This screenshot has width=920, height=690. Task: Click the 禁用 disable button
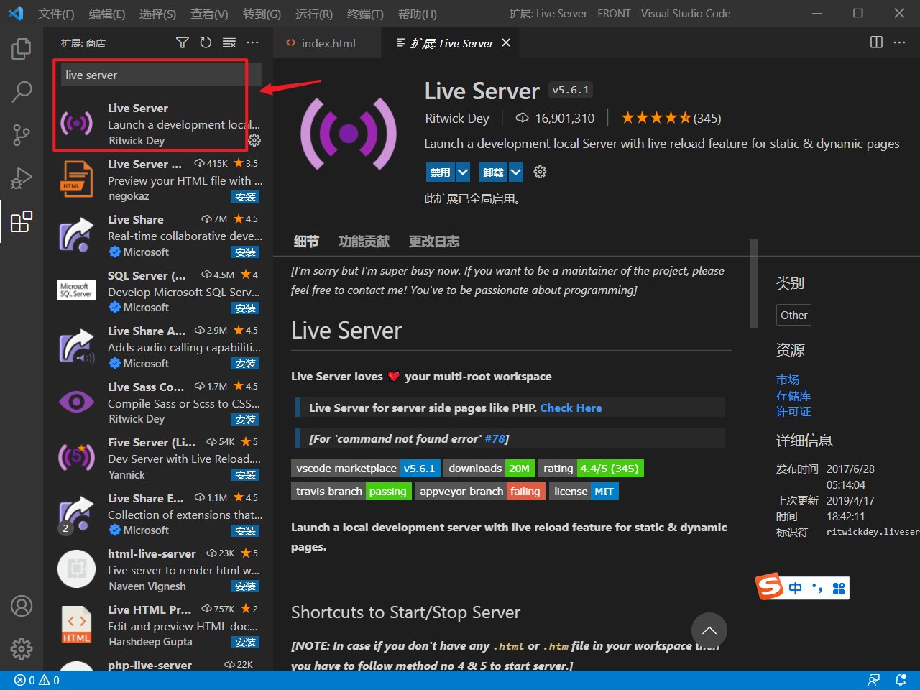tap(440, 172)
